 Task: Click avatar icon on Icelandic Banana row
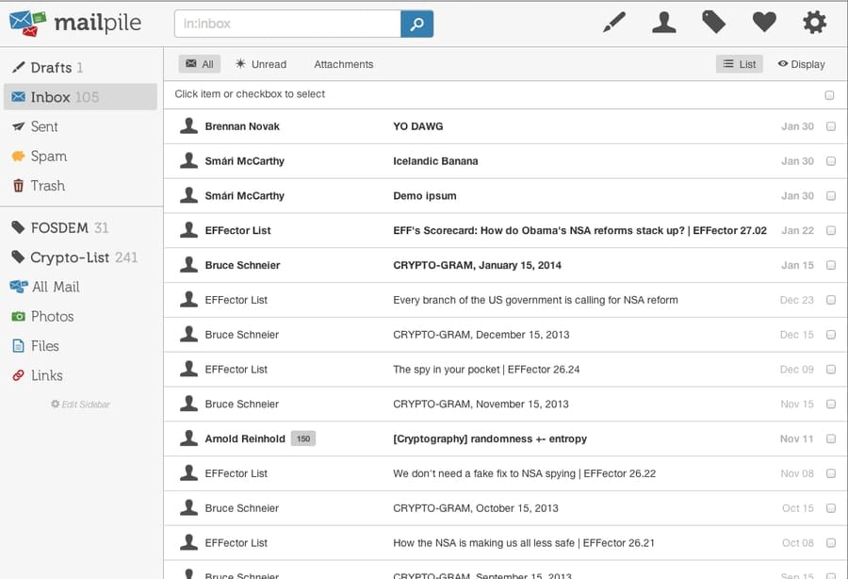(188, 160)
